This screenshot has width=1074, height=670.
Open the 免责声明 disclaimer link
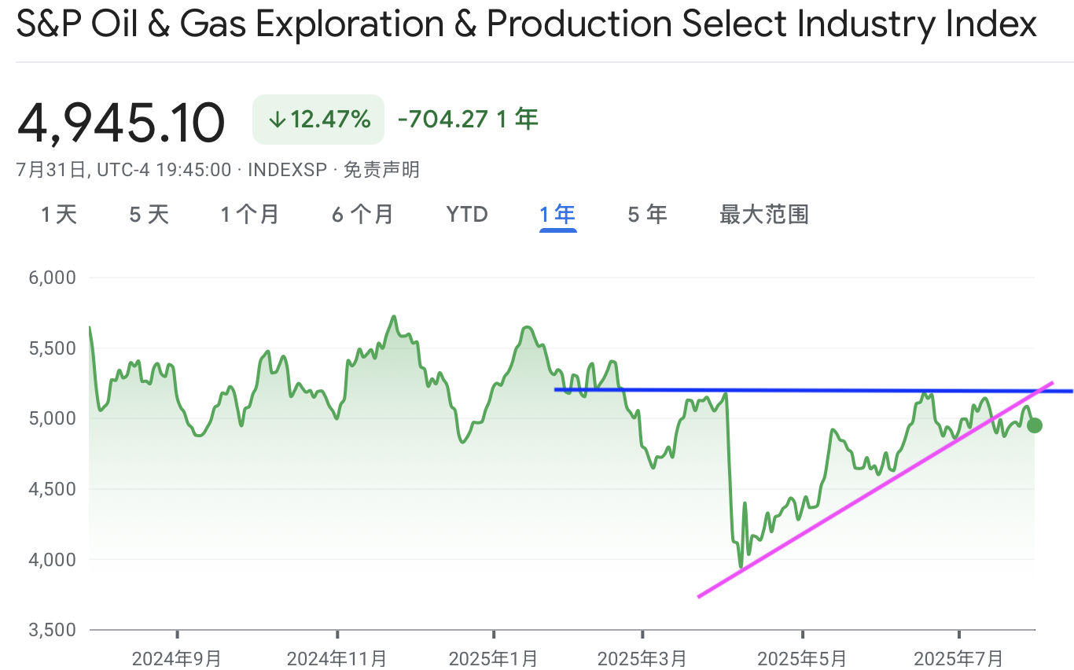(381, 169)
